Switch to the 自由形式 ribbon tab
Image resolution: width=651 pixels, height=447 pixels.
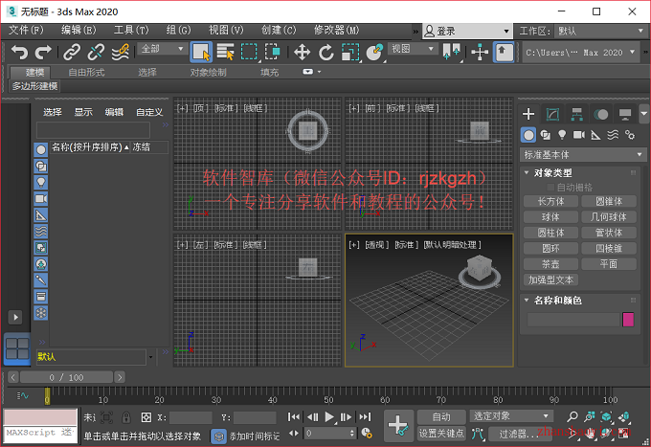[x=86, y=72]
